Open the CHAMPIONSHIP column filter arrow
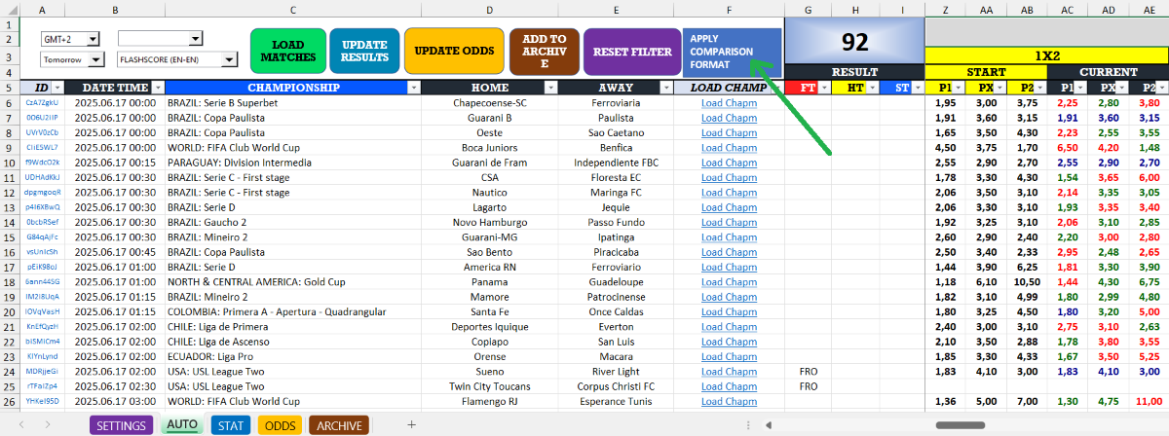Viewport: 1169px width, 436px height. pos(413,88)
